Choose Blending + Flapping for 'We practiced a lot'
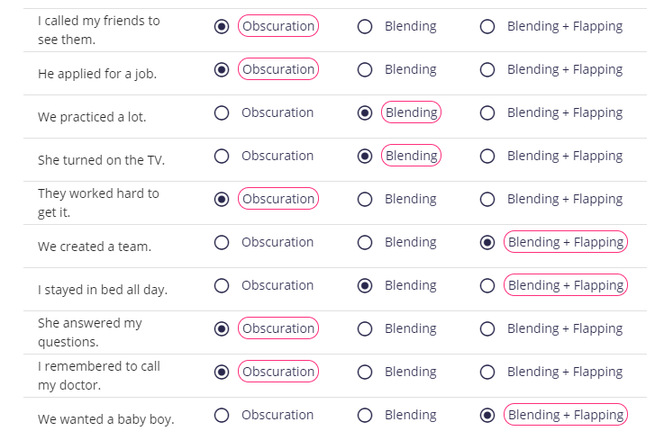655x440 pixels. pyautogui.click(x=487, y=113)
